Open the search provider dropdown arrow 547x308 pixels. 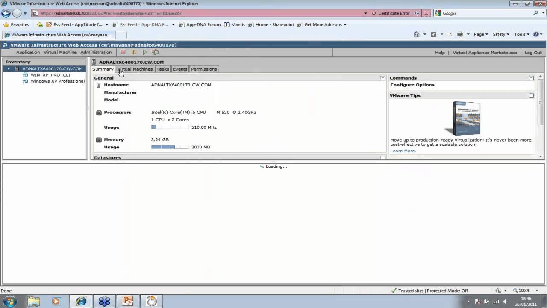(x=543, y=13)
